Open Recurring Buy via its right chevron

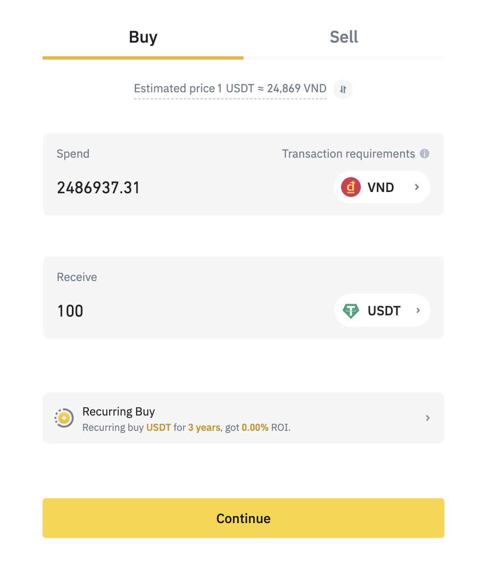[428, 418]
